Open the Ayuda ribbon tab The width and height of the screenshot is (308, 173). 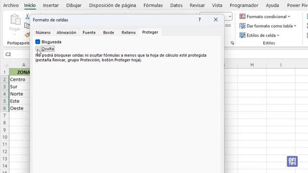[x=272, y=5]
